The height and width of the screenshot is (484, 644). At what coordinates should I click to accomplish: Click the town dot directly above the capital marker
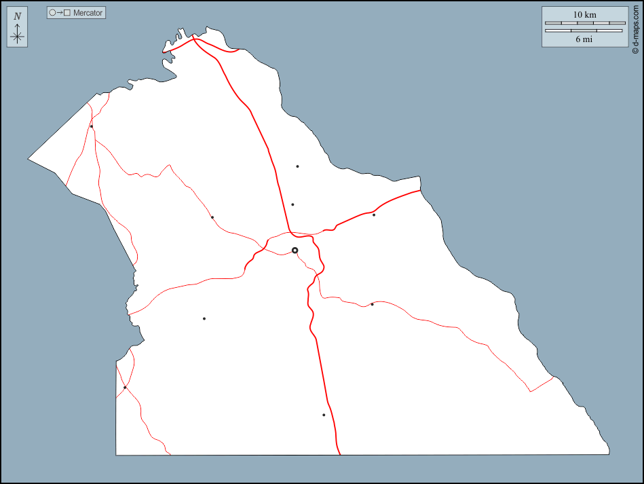click(292, 204)
